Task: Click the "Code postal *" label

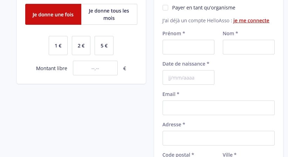Action: (178, 155)
